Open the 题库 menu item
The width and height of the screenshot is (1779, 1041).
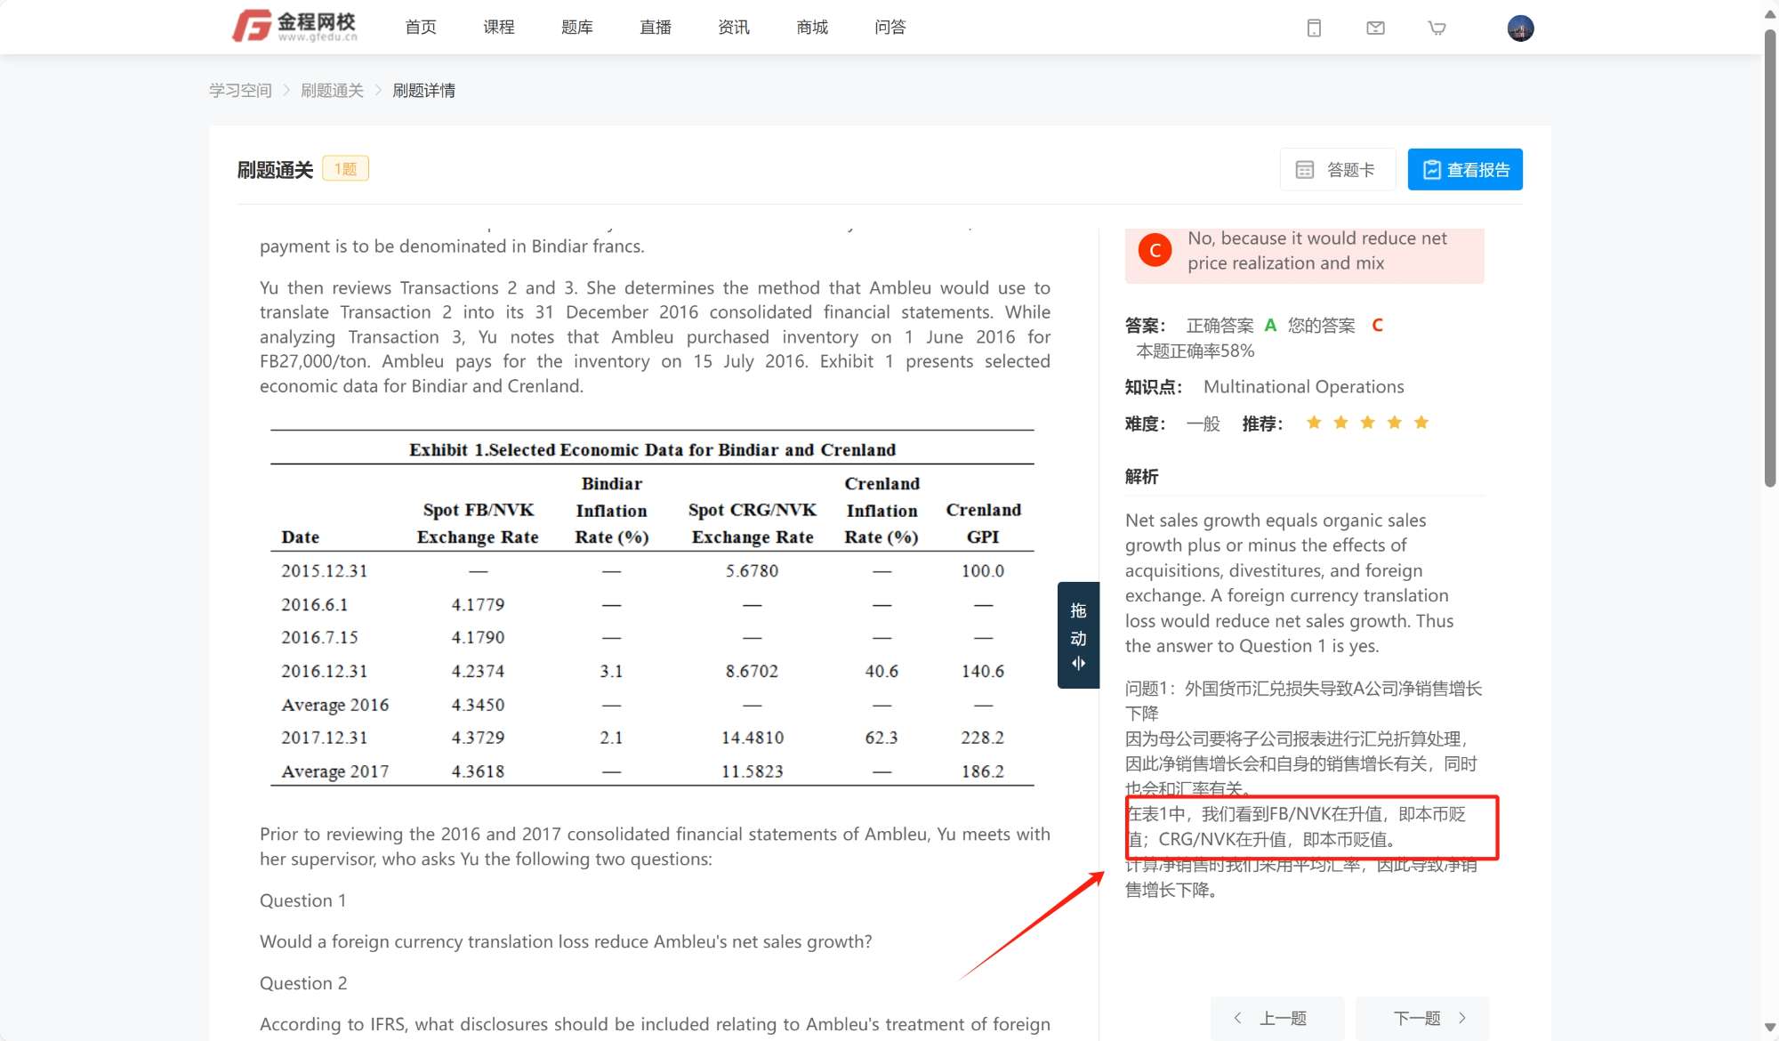(577, 28)
